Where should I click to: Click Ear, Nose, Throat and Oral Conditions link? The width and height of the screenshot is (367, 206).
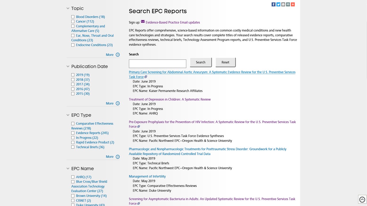pos(92,38)
